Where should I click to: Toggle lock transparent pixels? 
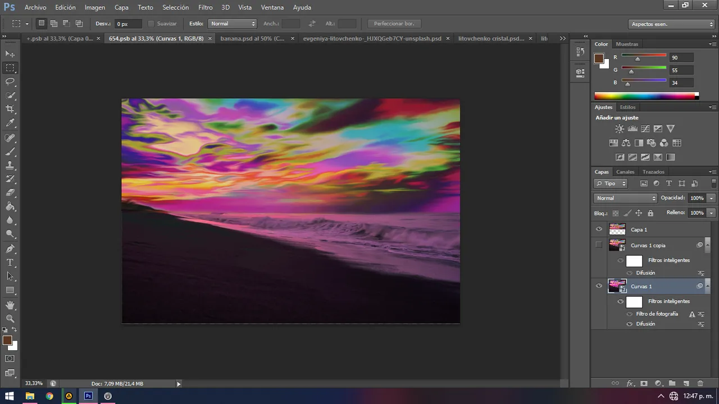[616, 213]
